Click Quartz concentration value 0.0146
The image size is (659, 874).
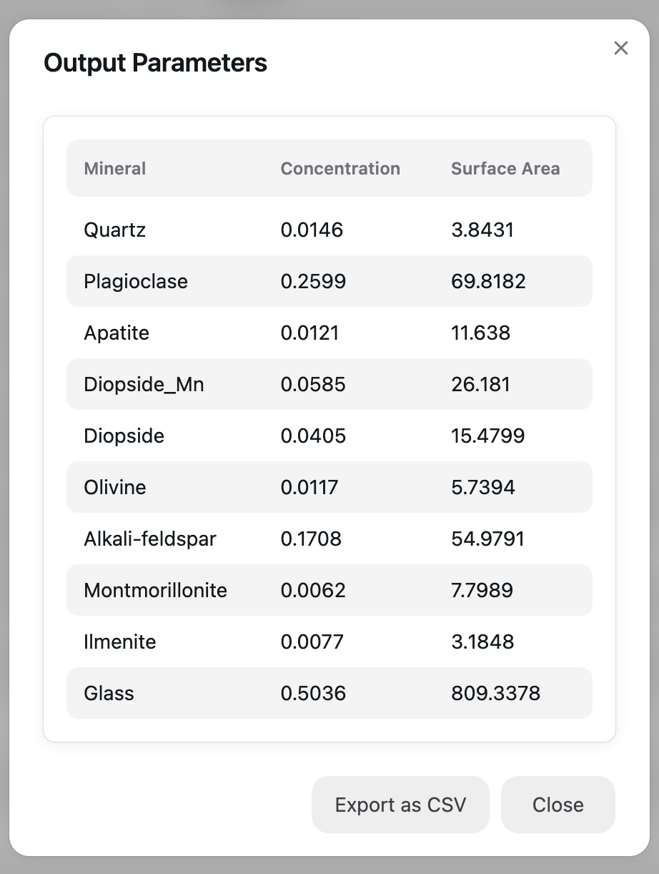pyautogui.click(x=312, y=230)
